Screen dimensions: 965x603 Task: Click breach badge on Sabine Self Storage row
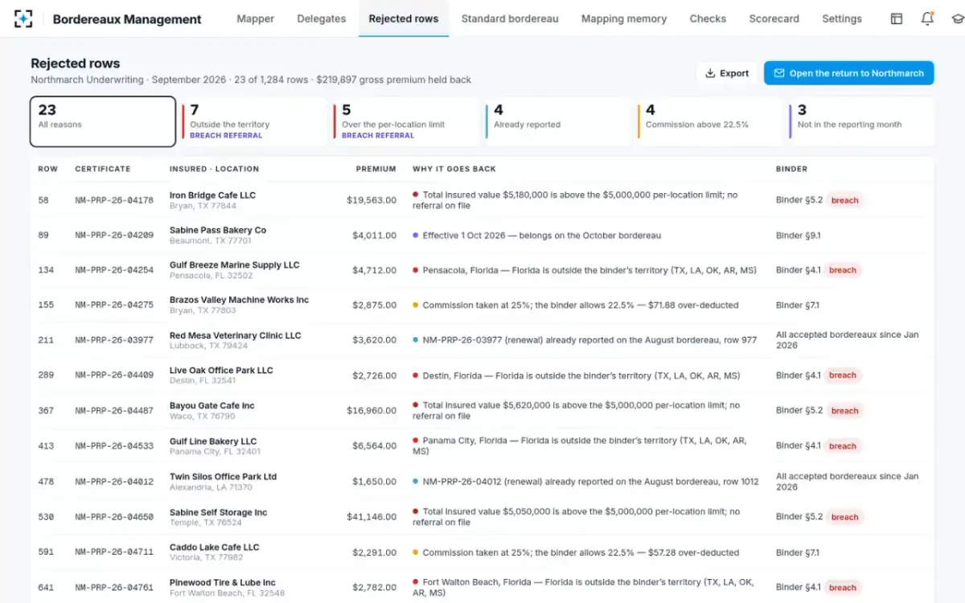(x=844, y=517)
